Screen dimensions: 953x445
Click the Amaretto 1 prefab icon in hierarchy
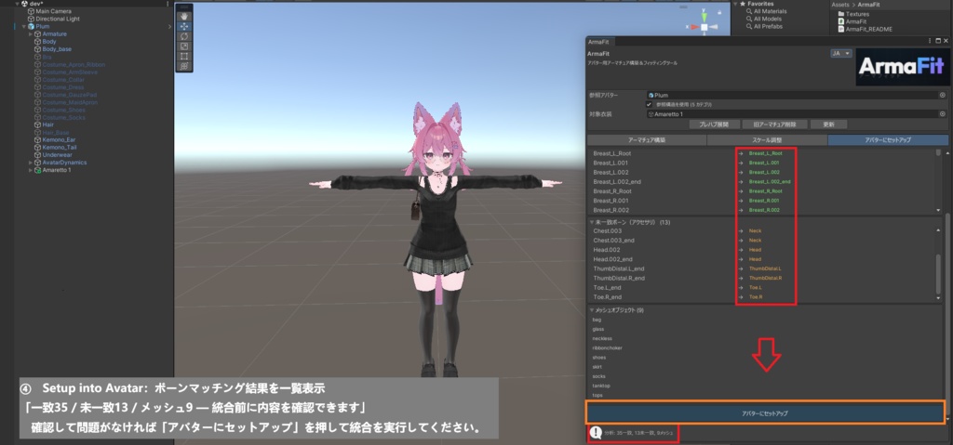click(x=38, y=170)
